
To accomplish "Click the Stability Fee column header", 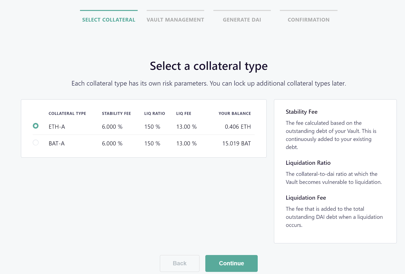I will point(116,114).
